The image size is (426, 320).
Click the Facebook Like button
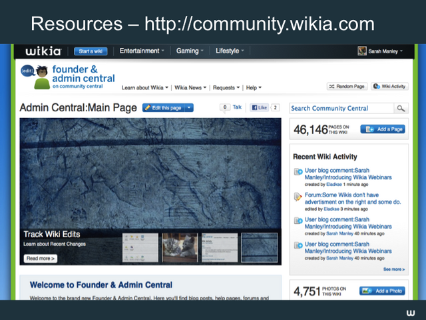coord(259,107)
